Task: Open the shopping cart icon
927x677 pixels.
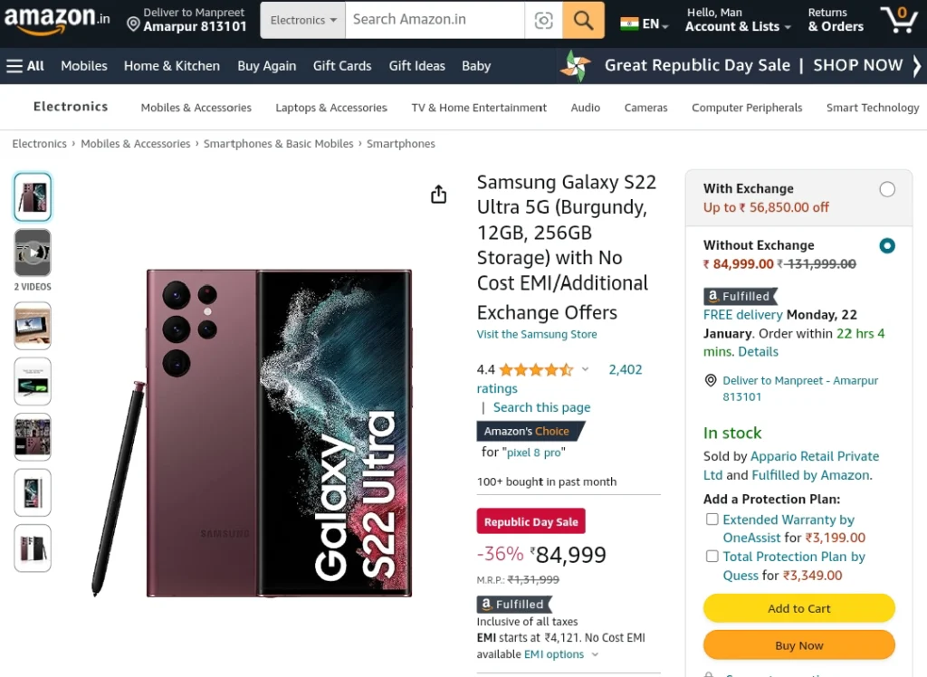Action: 899,20
